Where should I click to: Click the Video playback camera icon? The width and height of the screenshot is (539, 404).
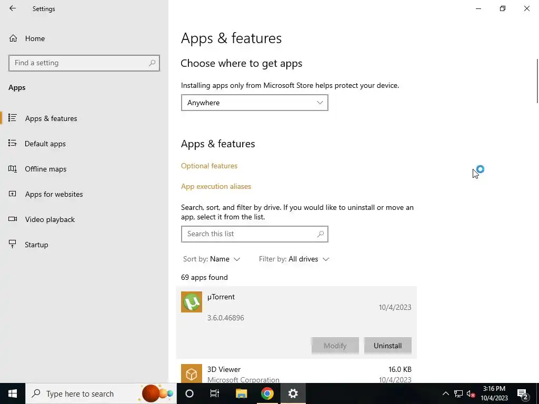(x=13, y=219)
